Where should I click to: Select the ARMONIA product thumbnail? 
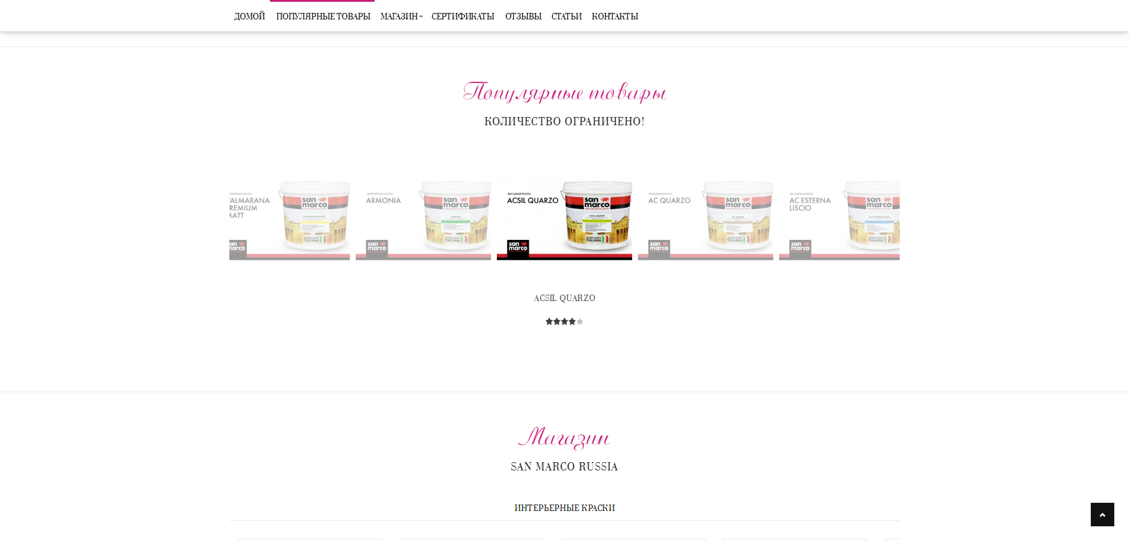tap(423, 215)
